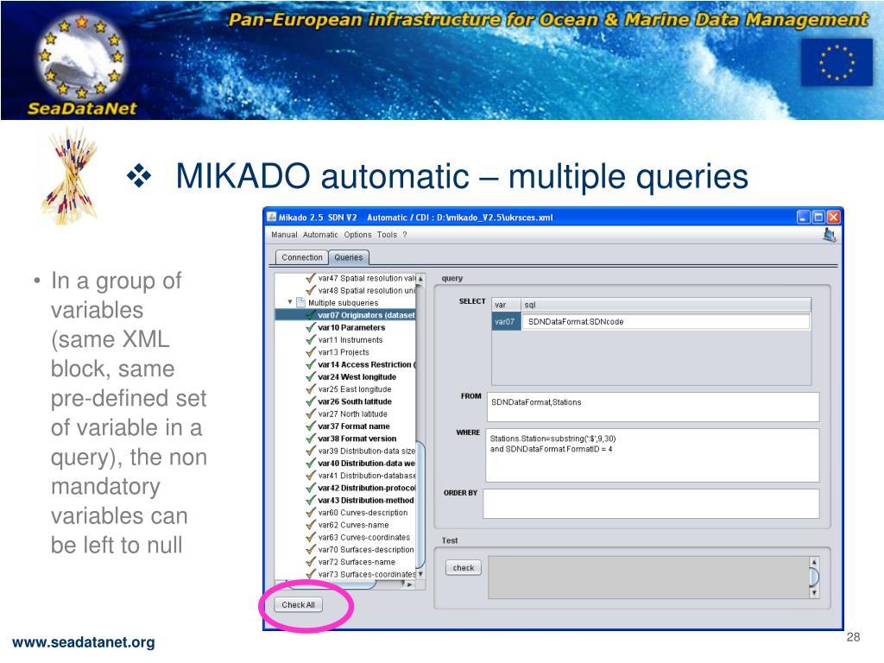
Task: Switch to the Queries tab
Action: tap(349, 257)
